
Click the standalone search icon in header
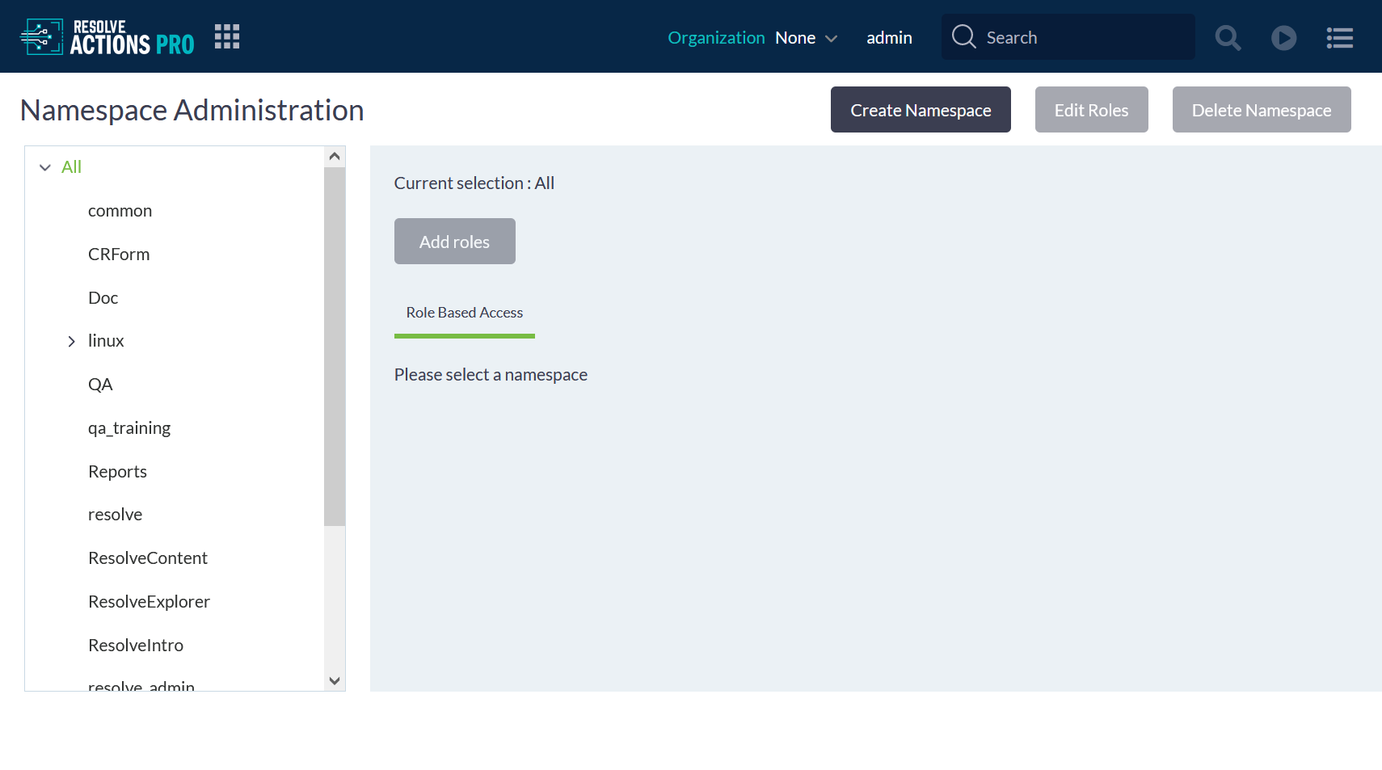(x=1228, y=37)
